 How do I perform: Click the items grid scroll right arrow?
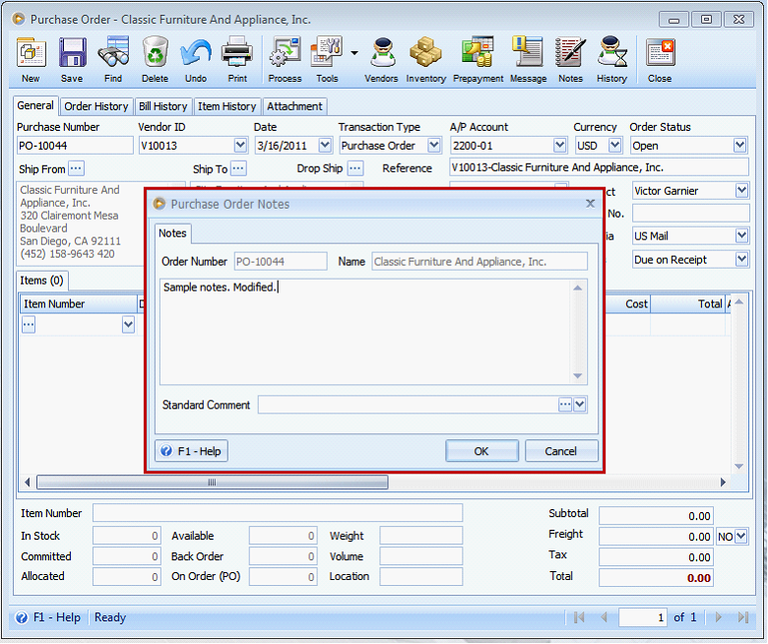point(723,483)
